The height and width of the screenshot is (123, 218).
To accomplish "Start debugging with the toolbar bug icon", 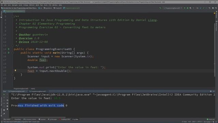I will [x=188, y=8].
